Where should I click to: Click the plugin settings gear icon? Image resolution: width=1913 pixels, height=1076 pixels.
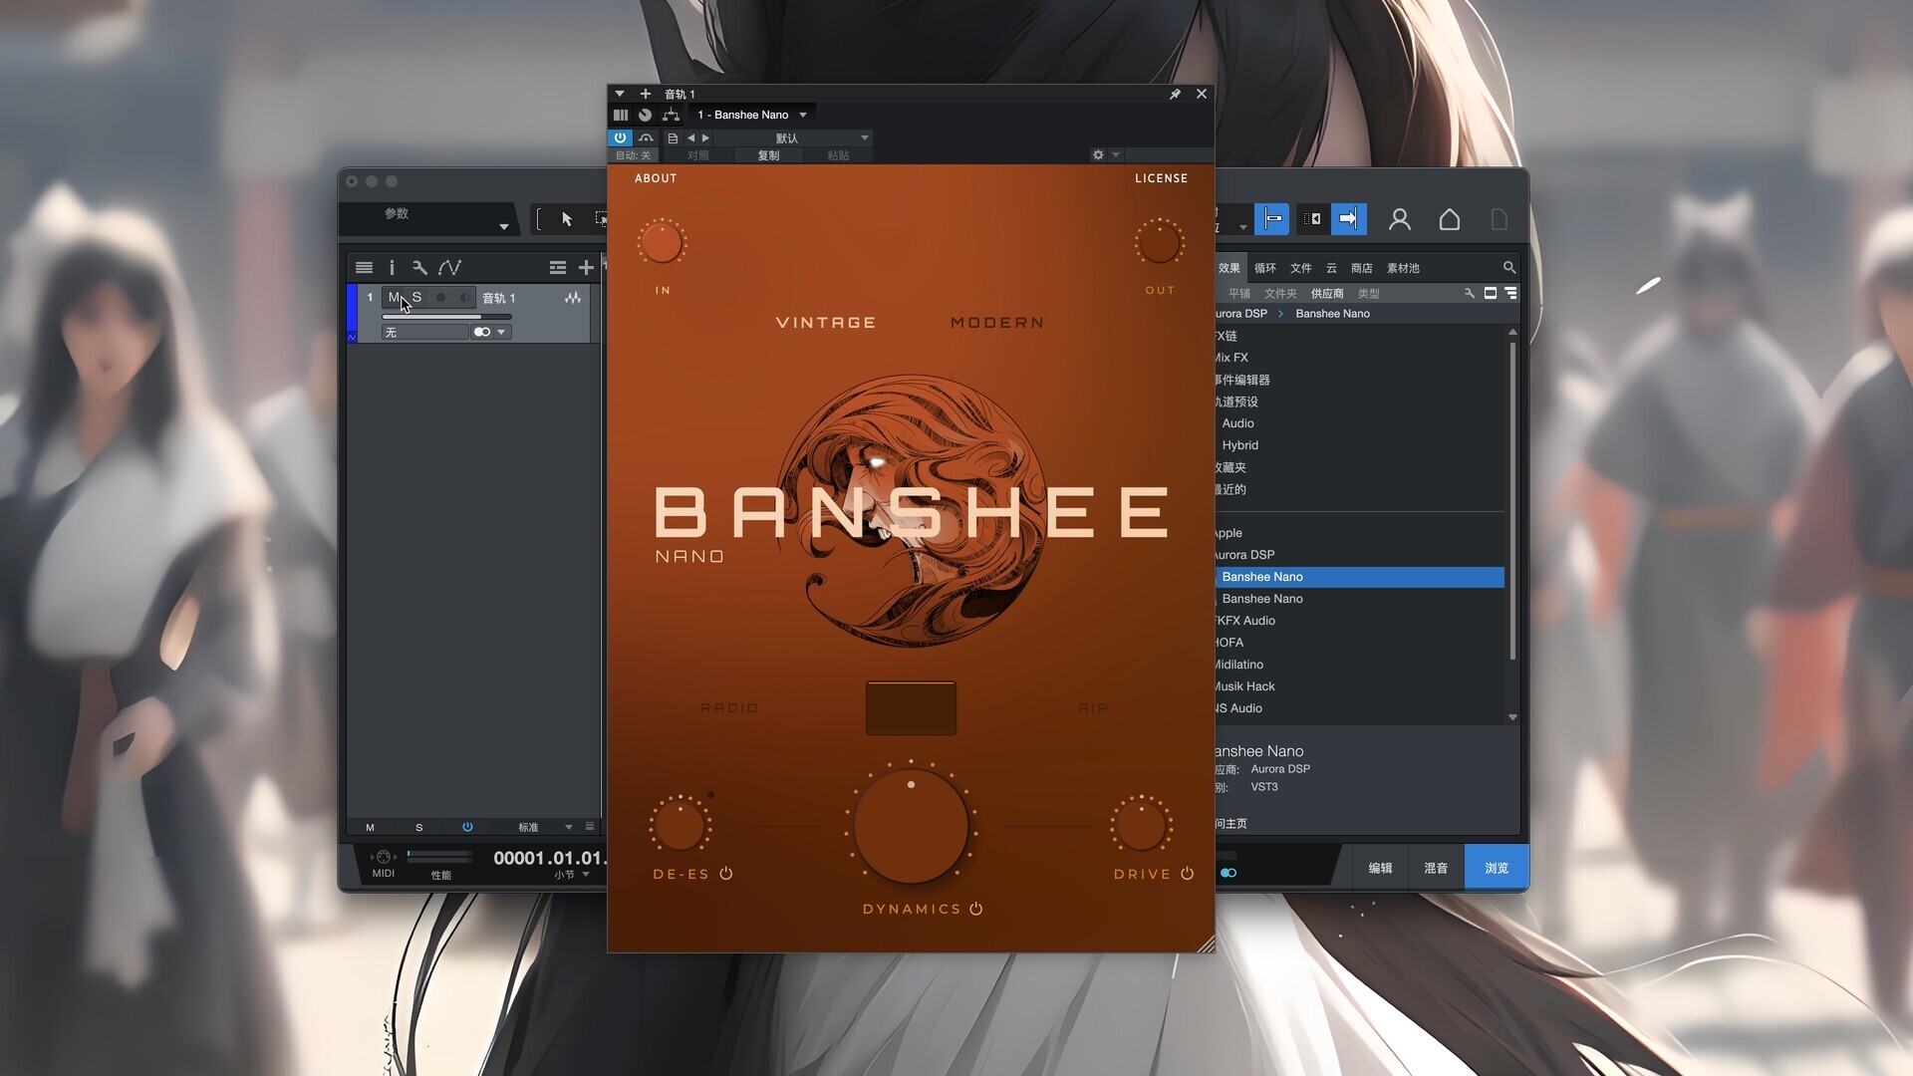[x=1098, y=155]
